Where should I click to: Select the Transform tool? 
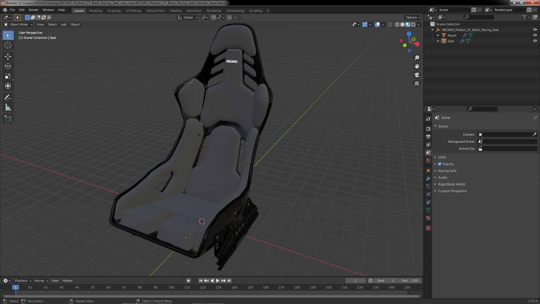[x=8, y=86]
